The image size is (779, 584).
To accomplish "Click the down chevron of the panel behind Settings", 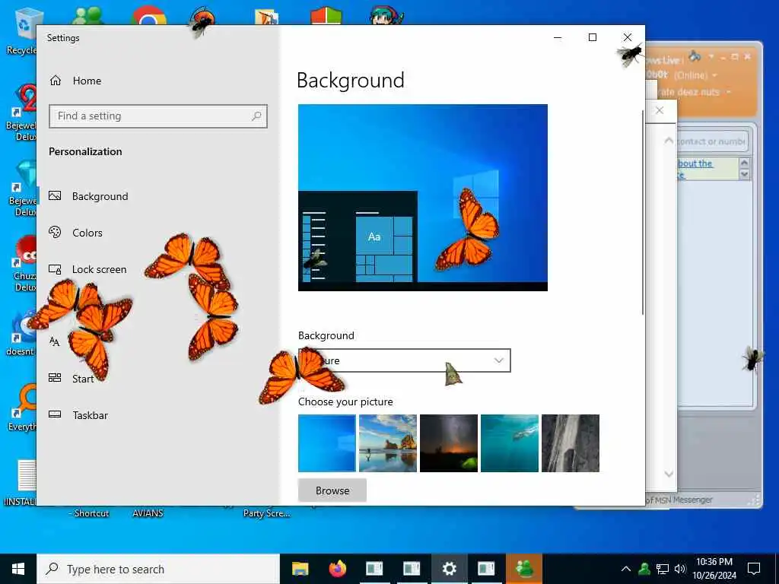I will (x=669, y=474).
